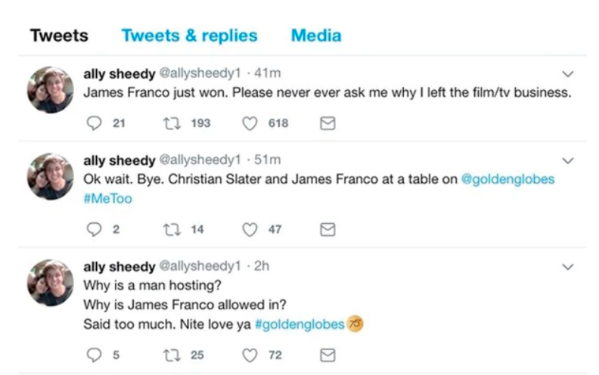
Task: Reply to the 'Ok wait. Bye.' tweet
Action: [x=93, y=230]
